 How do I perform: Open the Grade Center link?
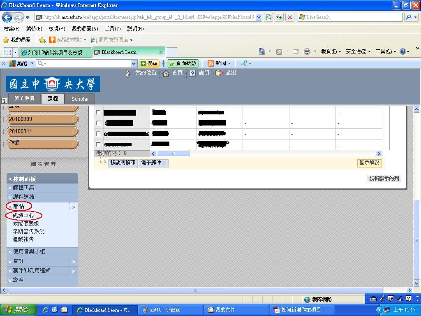click(23, 216)
